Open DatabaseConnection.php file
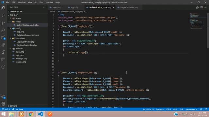Image resolution: width=209 pixels, height=117 pixels. click(27, 35)
